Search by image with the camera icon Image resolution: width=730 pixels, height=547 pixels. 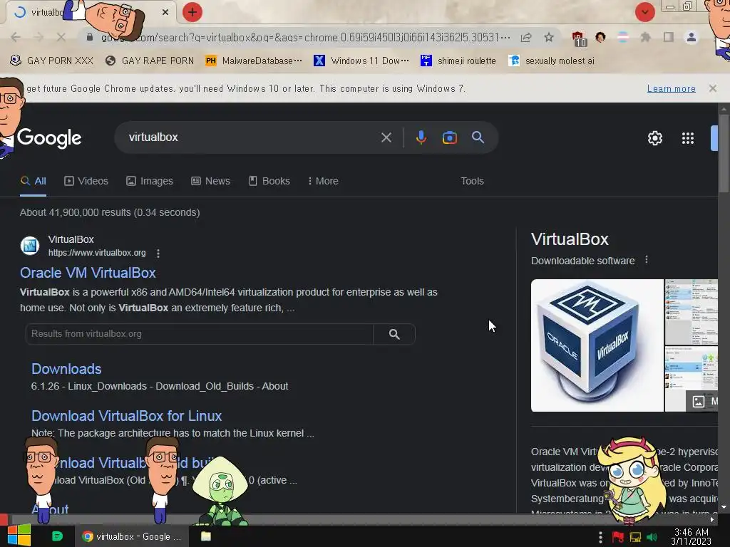449,137
